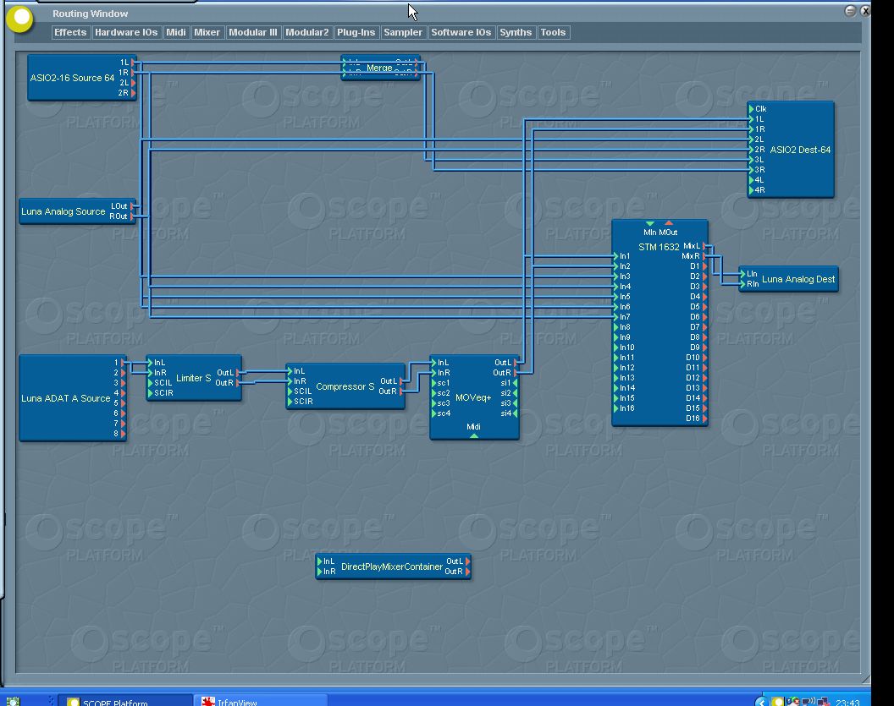This screenshot has height=706, width=894.
Task: Open the Software IOs menu
Action: click(x=461, y=32)
